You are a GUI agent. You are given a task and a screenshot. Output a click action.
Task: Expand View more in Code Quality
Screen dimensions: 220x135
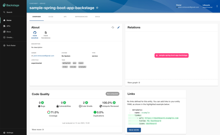(38, 129)
